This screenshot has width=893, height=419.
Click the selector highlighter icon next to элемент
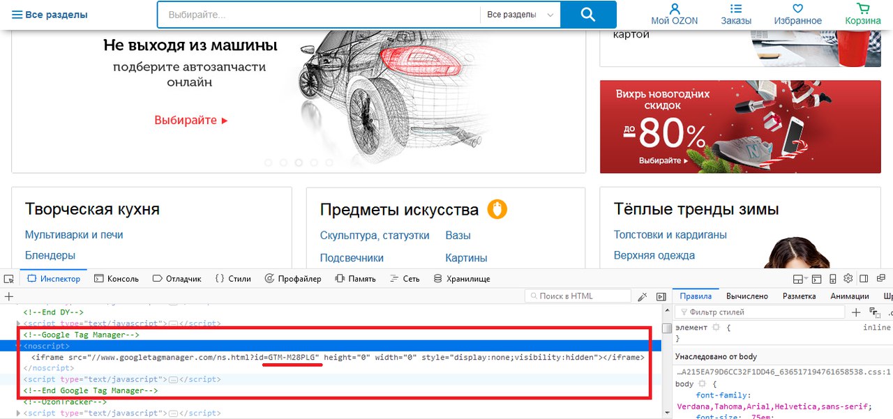point(716,327)
